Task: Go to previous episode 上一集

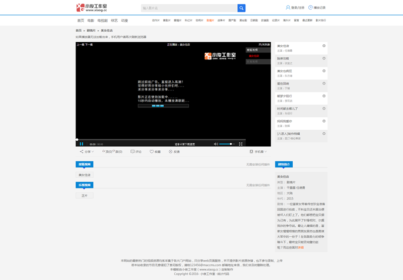Action: tap(80, 45)
